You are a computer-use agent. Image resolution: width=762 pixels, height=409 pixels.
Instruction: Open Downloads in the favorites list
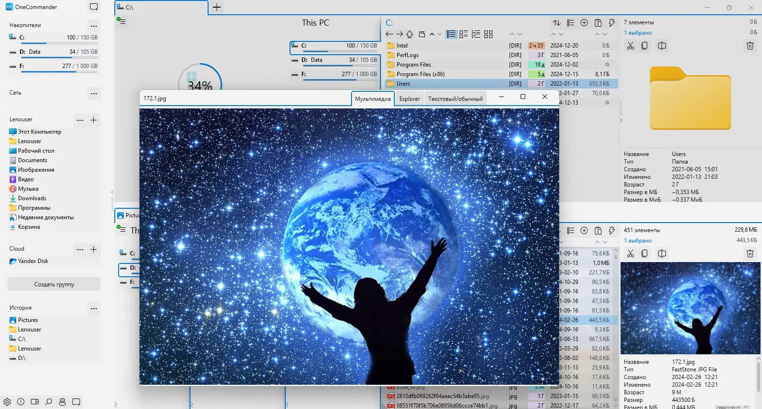tap(32, 198)
